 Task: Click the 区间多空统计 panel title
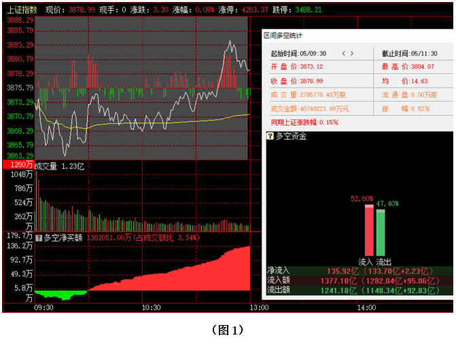point(283,35)
